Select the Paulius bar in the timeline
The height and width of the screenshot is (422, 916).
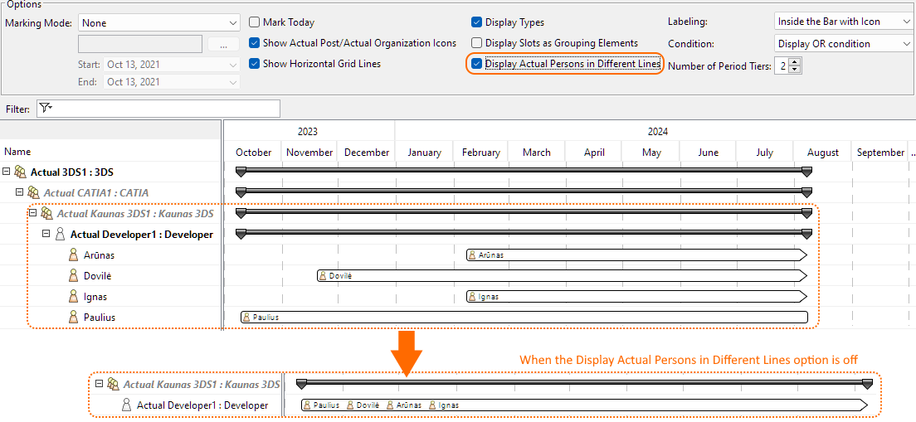(523, 317)
